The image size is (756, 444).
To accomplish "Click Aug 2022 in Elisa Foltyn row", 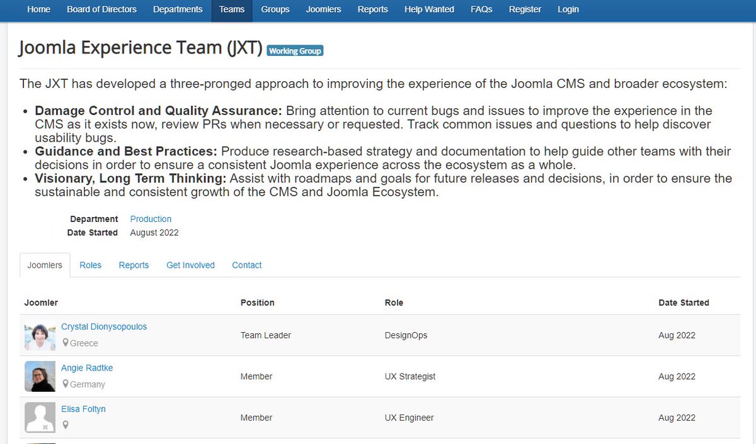I will point(677,418).
